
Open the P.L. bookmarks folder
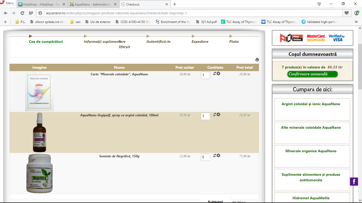click(20, 22)
